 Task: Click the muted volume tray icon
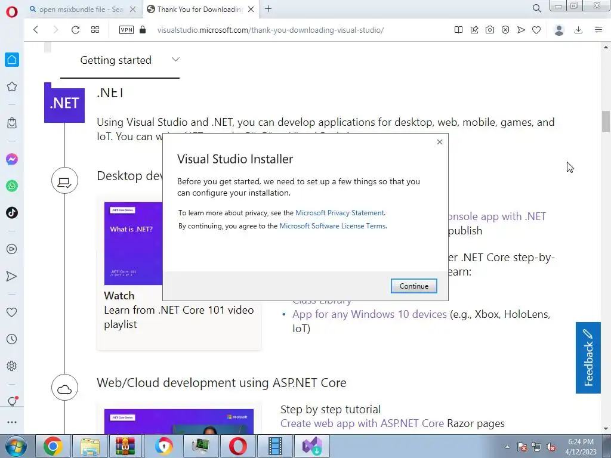551,447
